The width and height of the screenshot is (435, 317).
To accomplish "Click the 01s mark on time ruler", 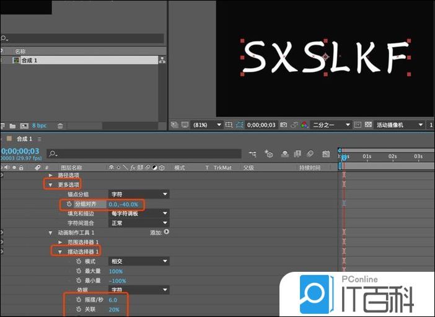I will (x=367, y=157).
